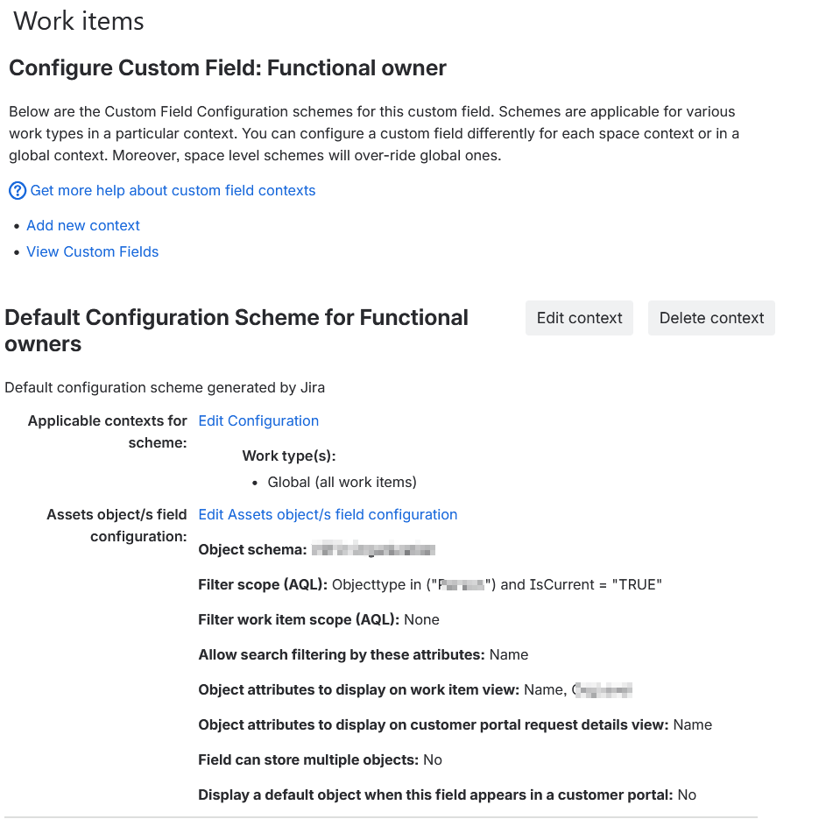The width and height of the screenshot is (826, 819).
Task: Open "Get more help about custom field contexts"
Action: [x=173, y=190]
